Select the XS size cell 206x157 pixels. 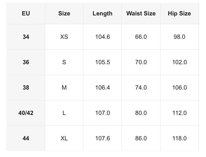click(x=64, y=37)
